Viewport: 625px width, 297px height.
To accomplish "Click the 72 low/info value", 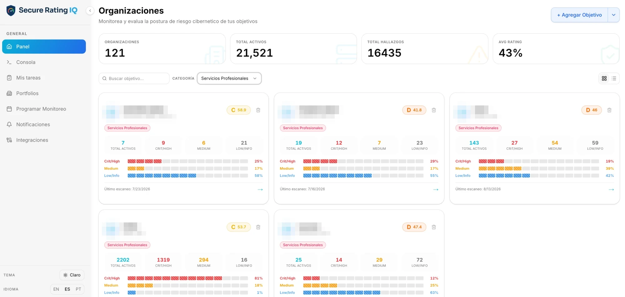I will 420,260.
